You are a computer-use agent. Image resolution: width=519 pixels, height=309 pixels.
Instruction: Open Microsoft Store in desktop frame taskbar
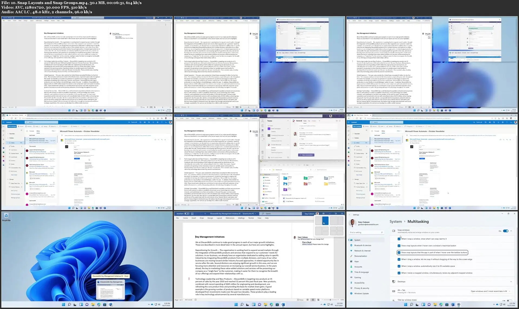coord(105,304)
